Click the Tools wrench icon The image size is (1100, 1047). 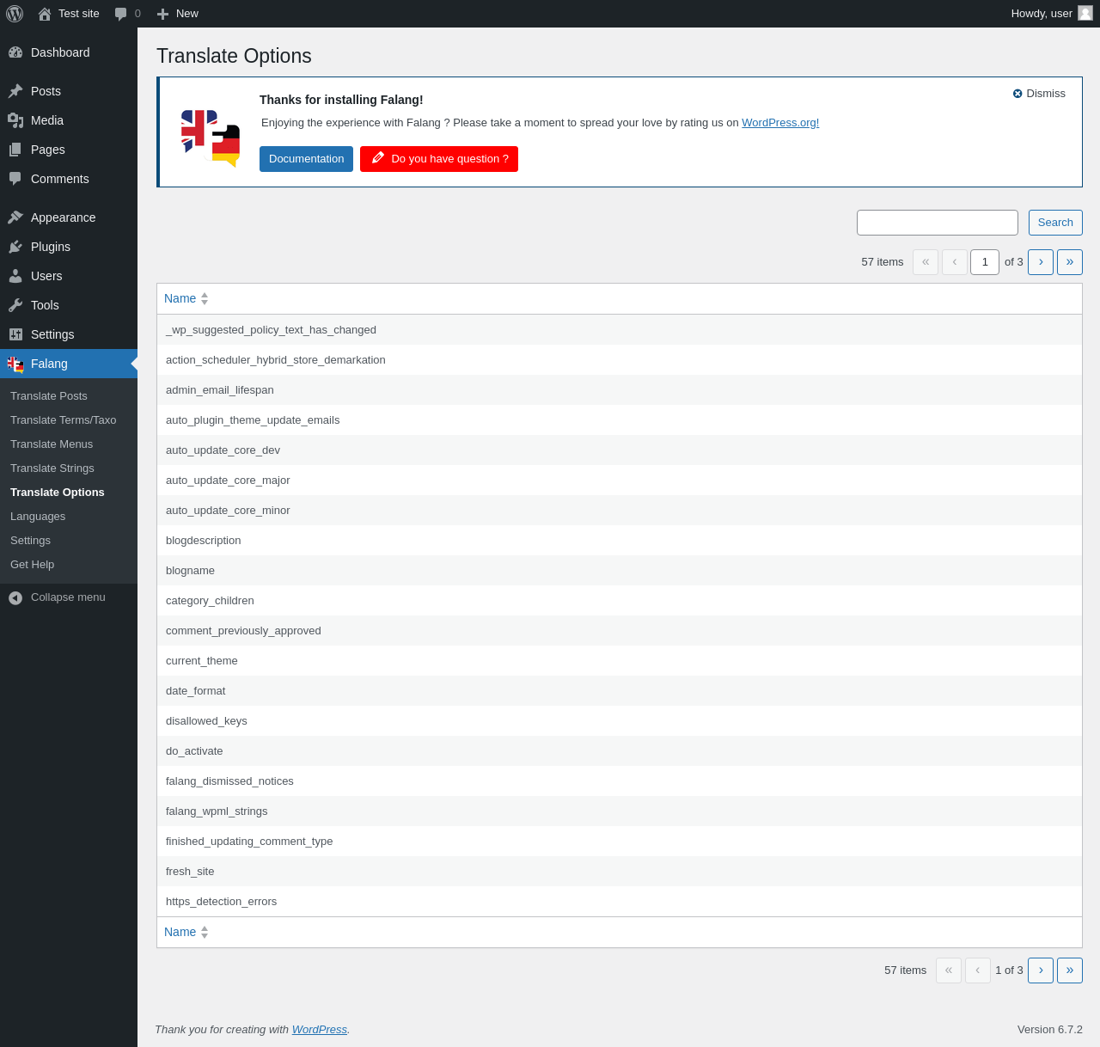15,305
